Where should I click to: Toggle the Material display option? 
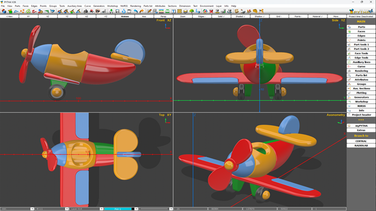point(317,16)
